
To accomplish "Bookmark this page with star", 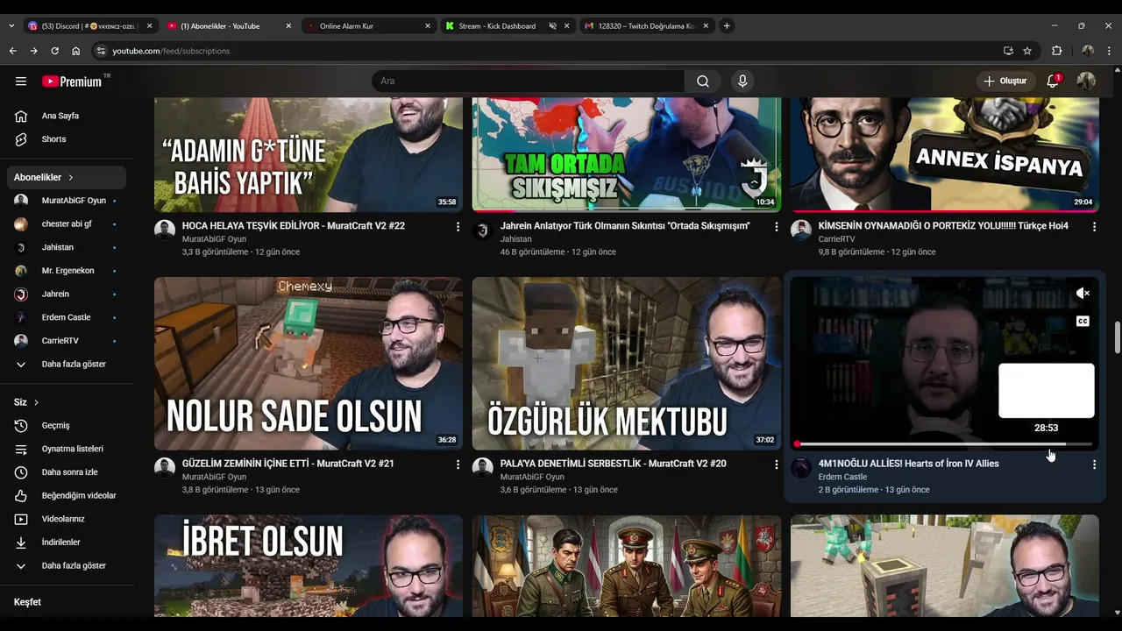I will coord(1027,51).
